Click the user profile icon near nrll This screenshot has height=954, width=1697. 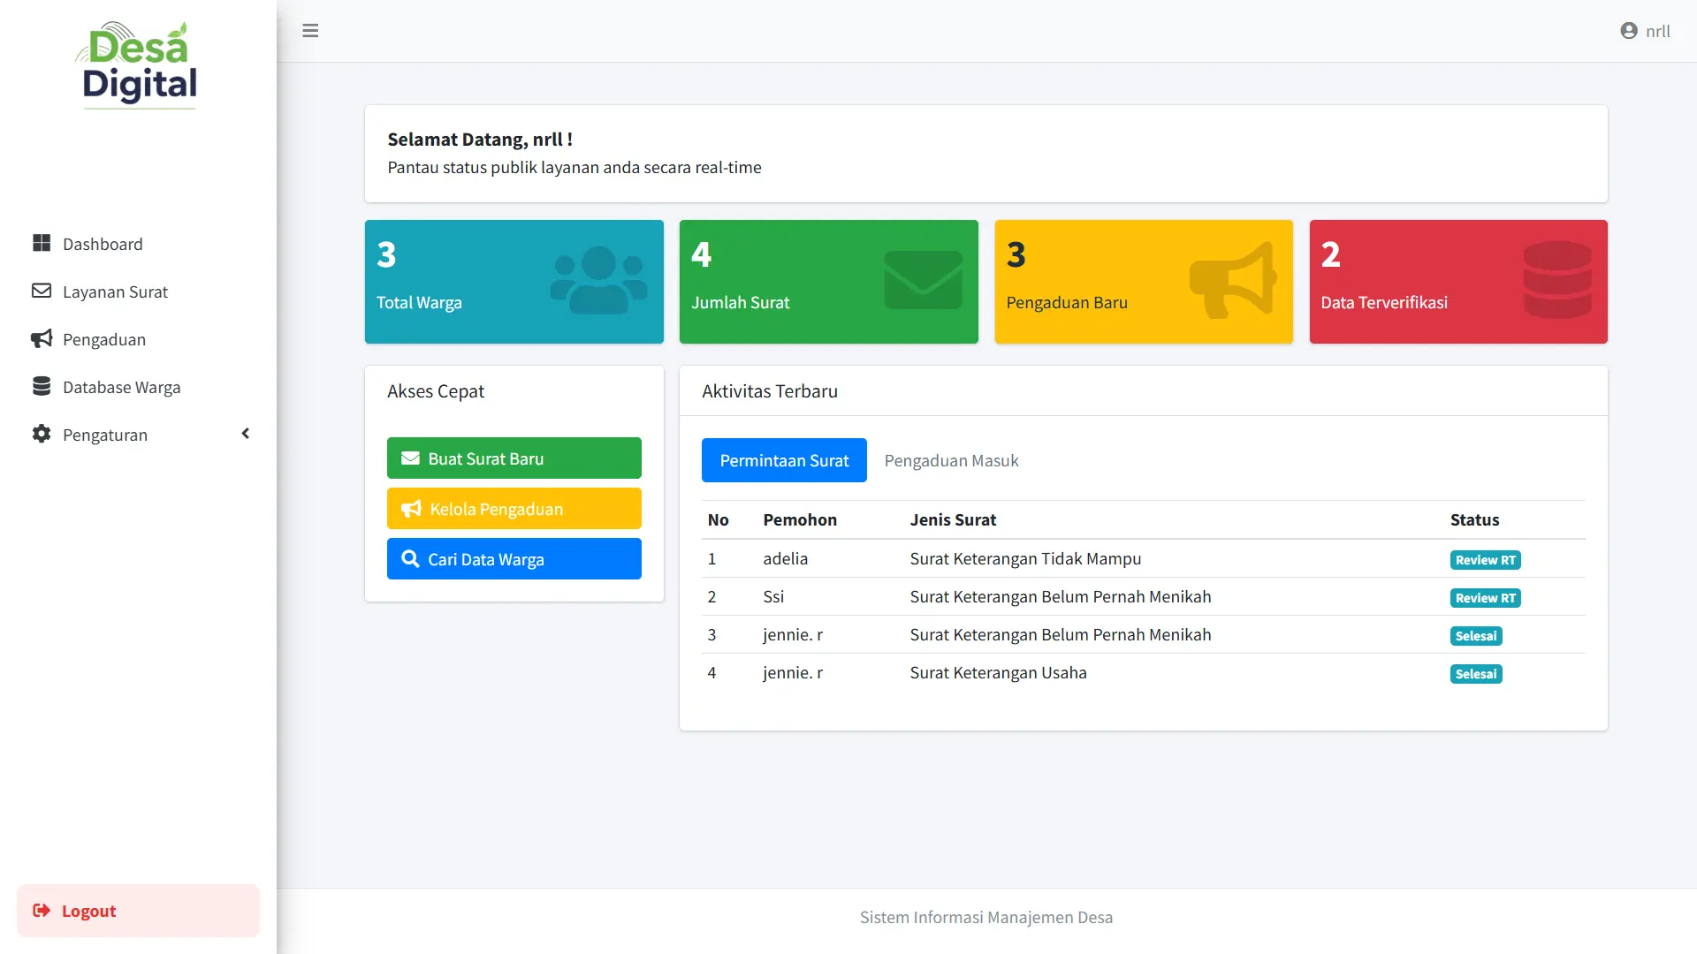(x=1627, y=30)
